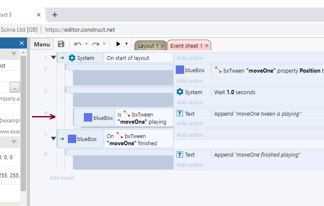Image resolution: width=324 pixels, height=206 pixels.
Task: Preview the project with the play button
Action: pos(118,44)
